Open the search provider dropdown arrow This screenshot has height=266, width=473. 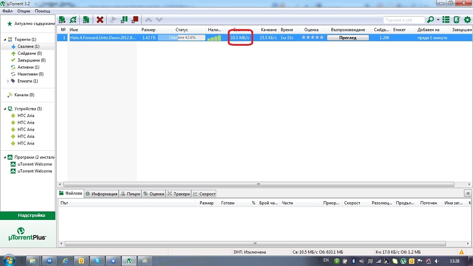tap(438, 20)
